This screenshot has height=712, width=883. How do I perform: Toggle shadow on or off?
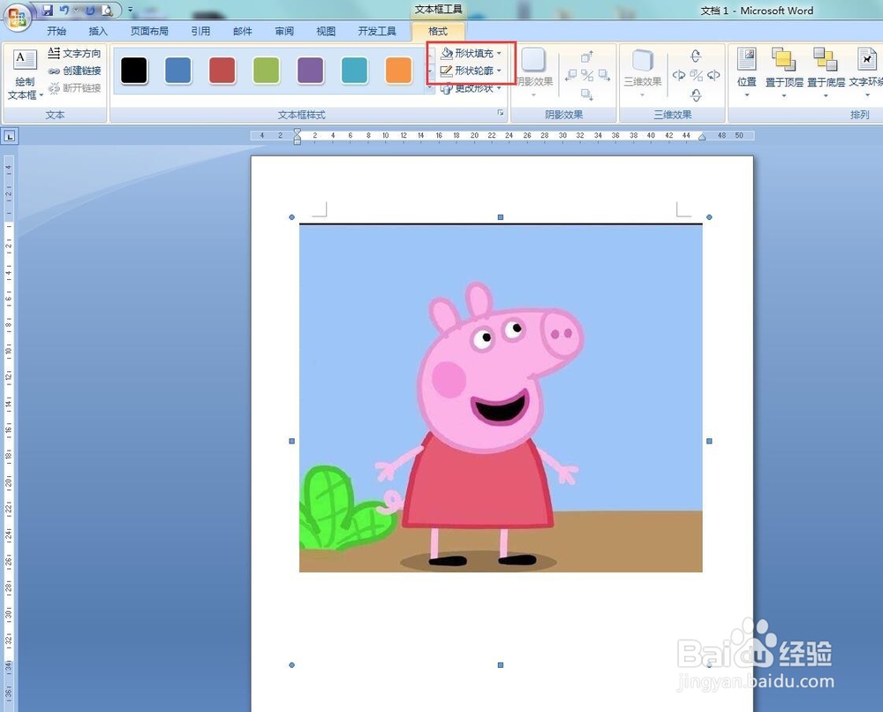coord(587,75)
